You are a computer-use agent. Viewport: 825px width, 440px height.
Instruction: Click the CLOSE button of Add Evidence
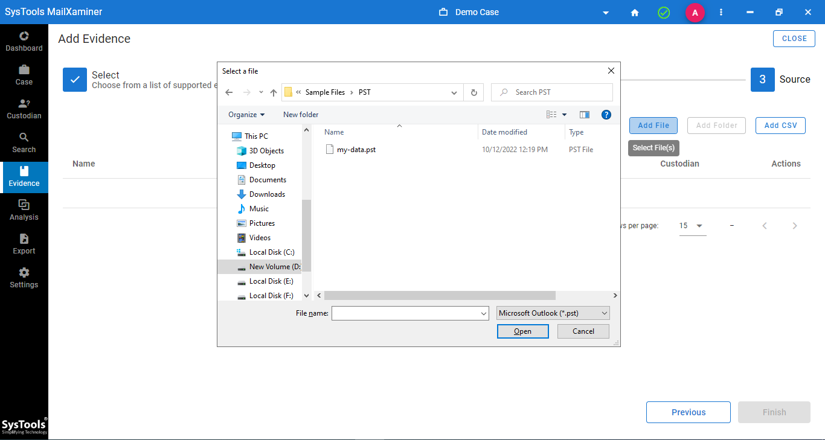(794, 39)
